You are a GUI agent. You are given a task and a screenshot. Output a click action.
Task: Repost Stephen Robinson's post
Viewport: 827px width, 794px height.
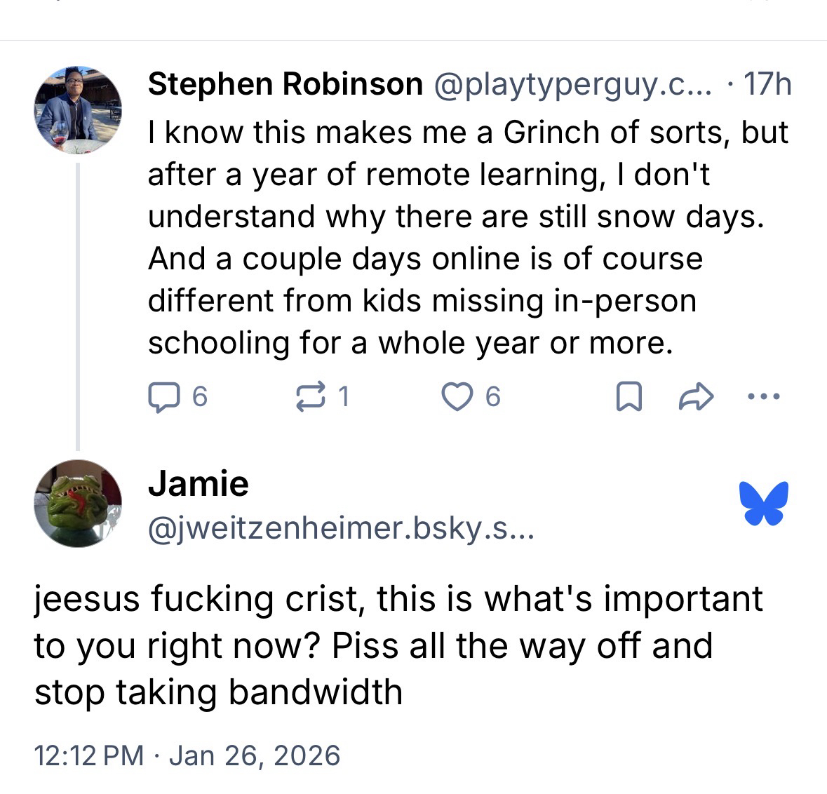click(x=311, y=398)
